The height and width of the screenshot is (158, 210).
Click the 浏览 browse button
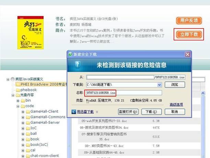click(x=175, y=84)
